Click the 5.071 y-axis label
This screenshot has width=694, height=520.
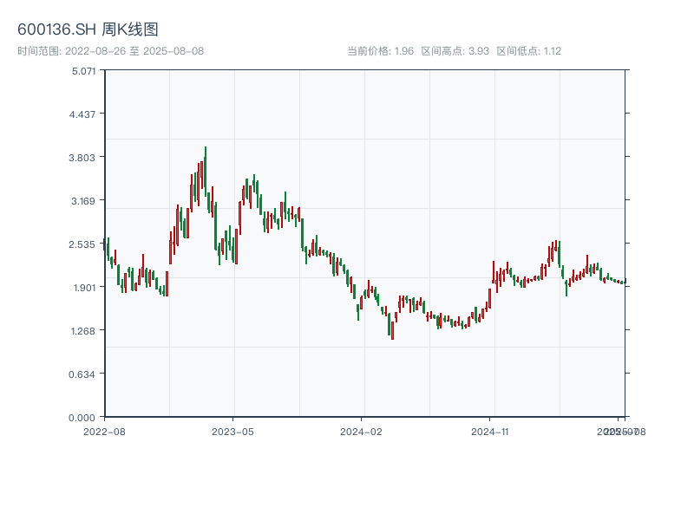click(83, 71)
